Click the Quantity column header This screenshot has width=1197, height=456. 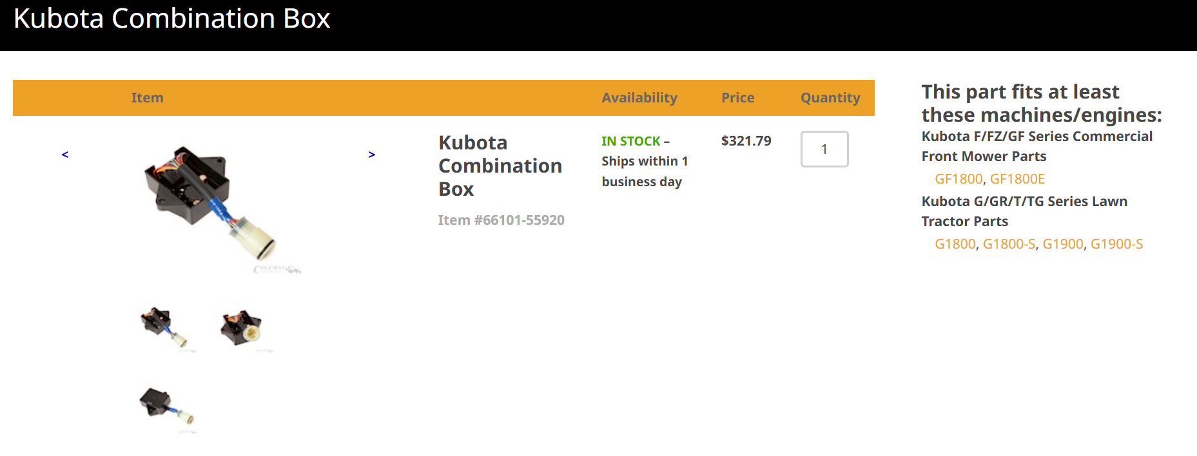[x=830, y=98]
